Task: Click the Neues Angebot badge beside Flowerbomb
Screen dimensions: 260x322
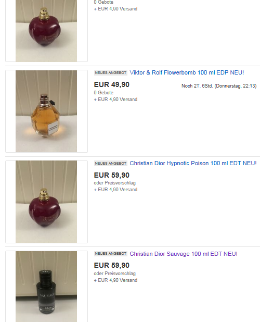Action: tap(111, 73)
